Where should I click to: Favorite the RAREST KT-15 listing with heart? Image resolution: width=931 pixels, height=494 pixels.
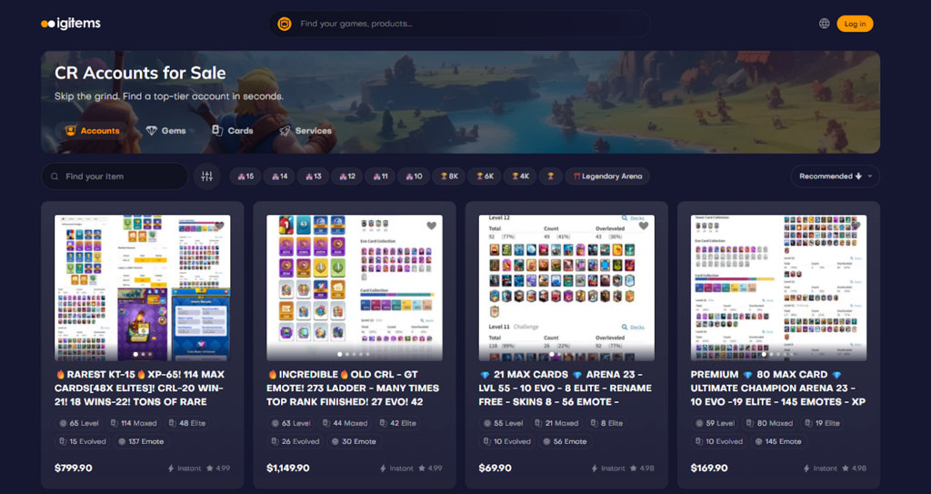219,226
